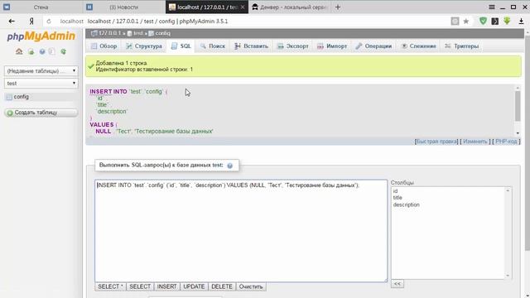Close the localhost phpMyAdmin tab
Screen dimensions: 530x298
(x=243, y=7)
